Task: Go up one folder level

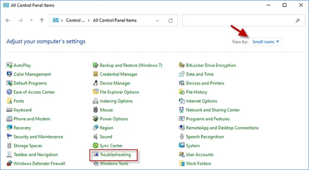Action: tap(42, 20)
